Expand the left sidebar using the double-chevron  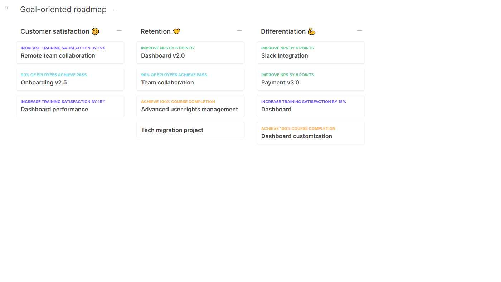click(6, 8)
